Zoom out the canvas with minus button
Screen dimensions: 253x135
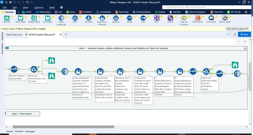click(239, 41)
